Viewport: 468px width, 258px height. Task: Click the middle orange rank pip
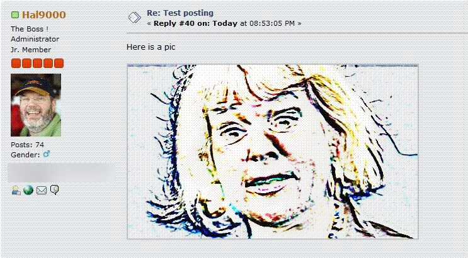[37, 63]
